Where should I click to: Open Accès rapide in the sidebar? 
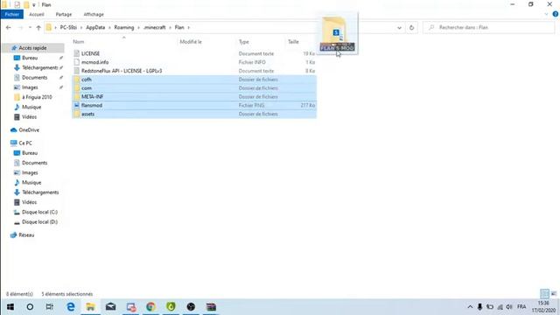coord(32,48)
